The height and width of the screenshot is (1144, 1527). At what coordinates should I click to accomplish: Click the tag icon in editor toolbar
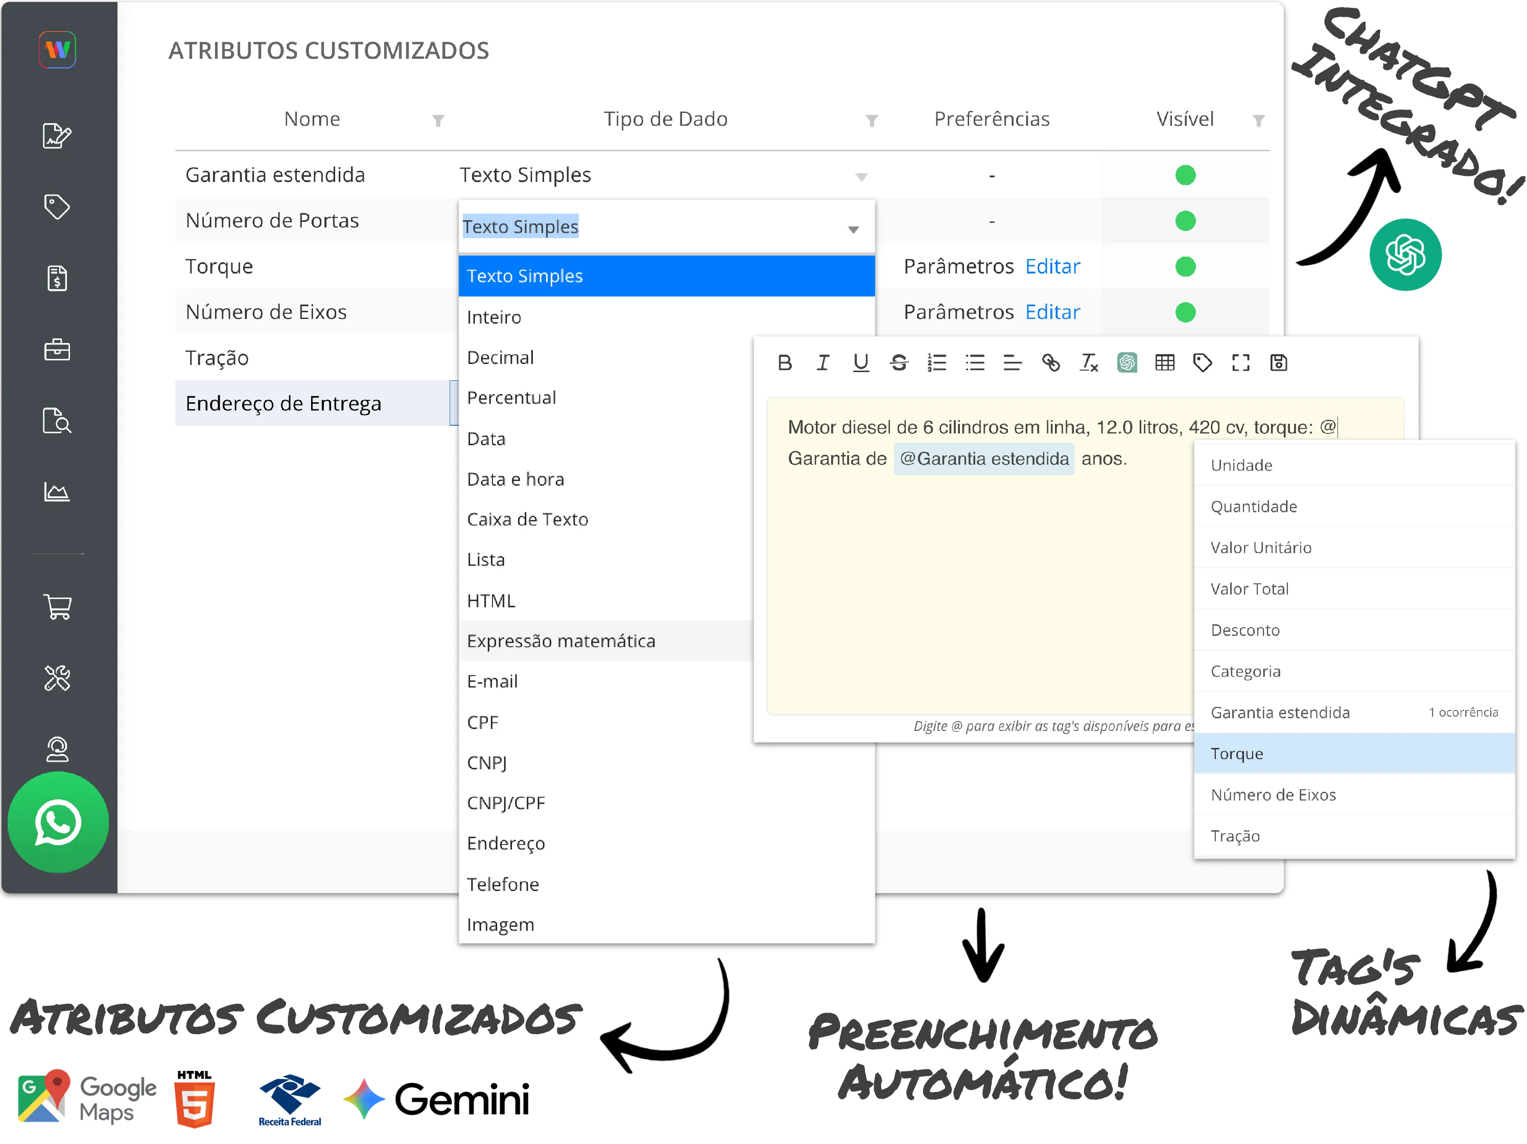pos(1202,363)
